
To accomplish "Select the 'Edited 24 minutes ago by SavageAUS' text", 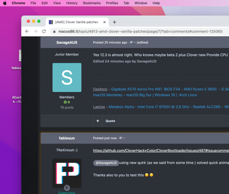I will point(125,61).
